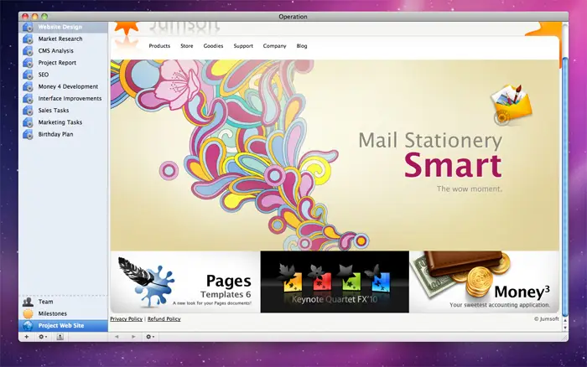Open the Project Web Site section label
Viewport: 587px width, 367px height.
click(x=61, y=325)
